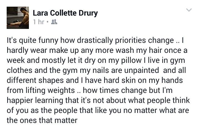200x126 pixels.
Task: Click the dot separator after the timestamp
Action: [48, 22]
